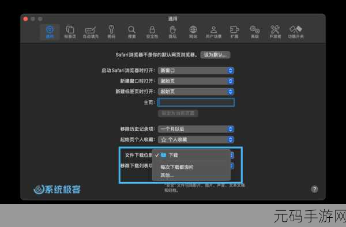Open the 功能开关 Feature Flags pane

click(x=296, y=32)
